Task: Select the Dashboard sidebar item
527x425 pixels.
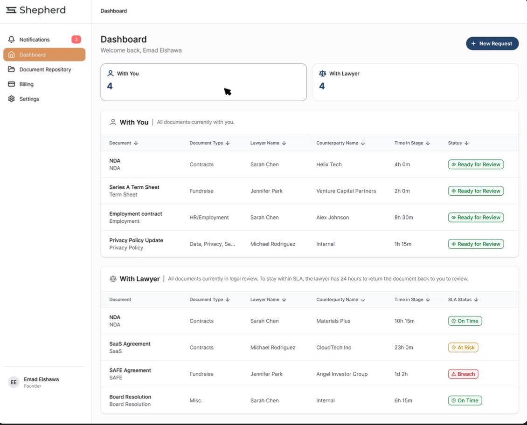Action: point(44,55)
